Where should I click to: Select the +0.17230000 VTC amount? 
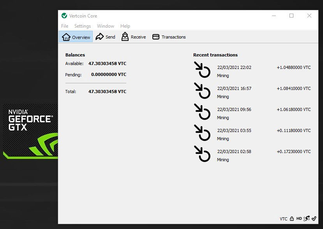(293, 151)
